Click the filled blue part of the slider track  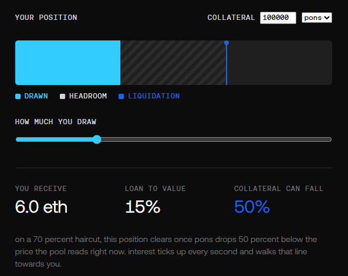pos(55,139)
